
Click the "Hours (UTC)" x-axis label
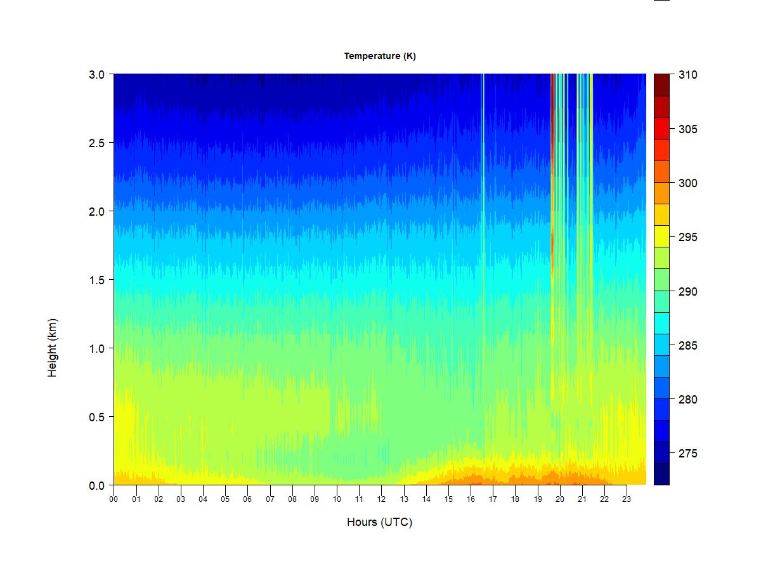pos(379,522)
